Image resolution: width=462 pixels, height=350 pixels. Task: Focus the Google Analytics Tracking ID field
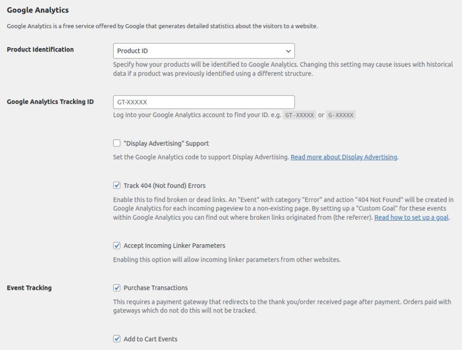pyautogui.click(x=203, y=102)
